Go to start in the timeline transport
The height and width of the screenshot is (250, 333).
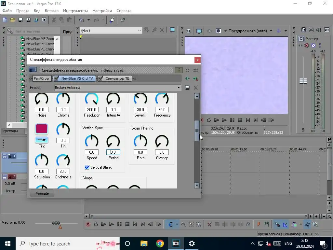(135, 224)
